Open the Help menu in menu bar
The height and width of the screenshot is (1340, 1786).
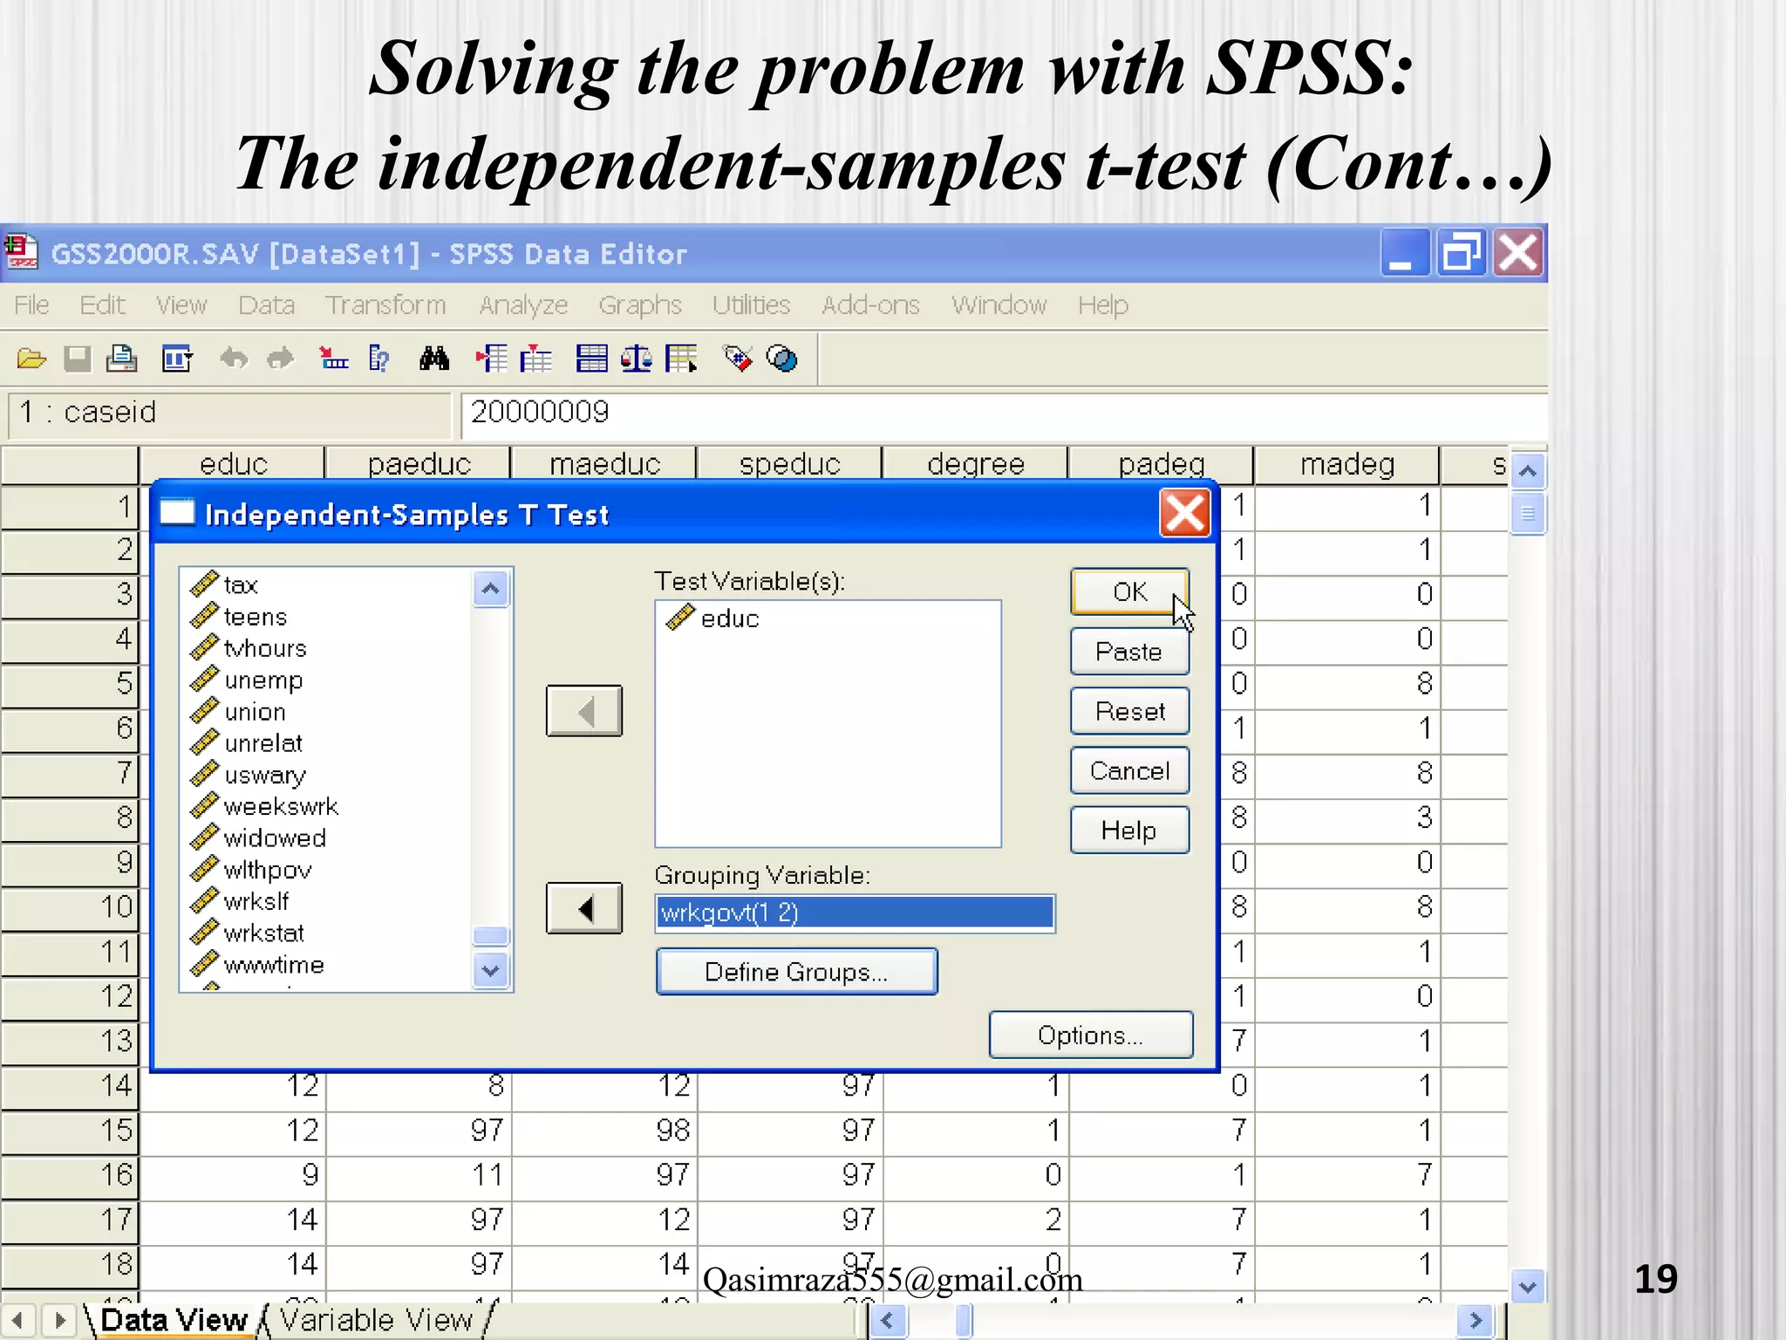[1103, 305]
